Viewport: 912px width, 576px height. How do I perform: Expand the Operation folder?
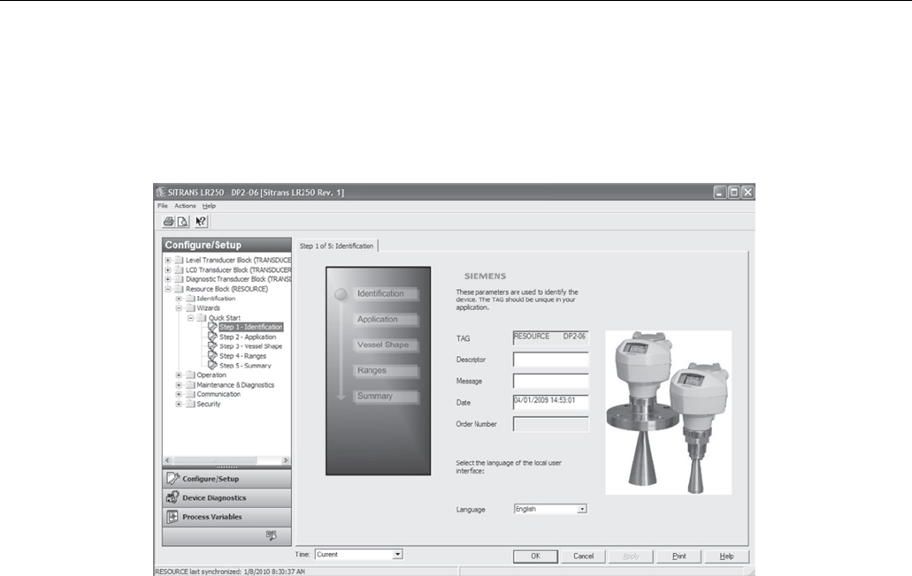[x=179, y=375]
